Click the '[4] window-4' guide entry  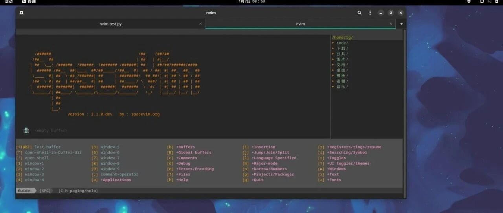(x=30, y=180)
